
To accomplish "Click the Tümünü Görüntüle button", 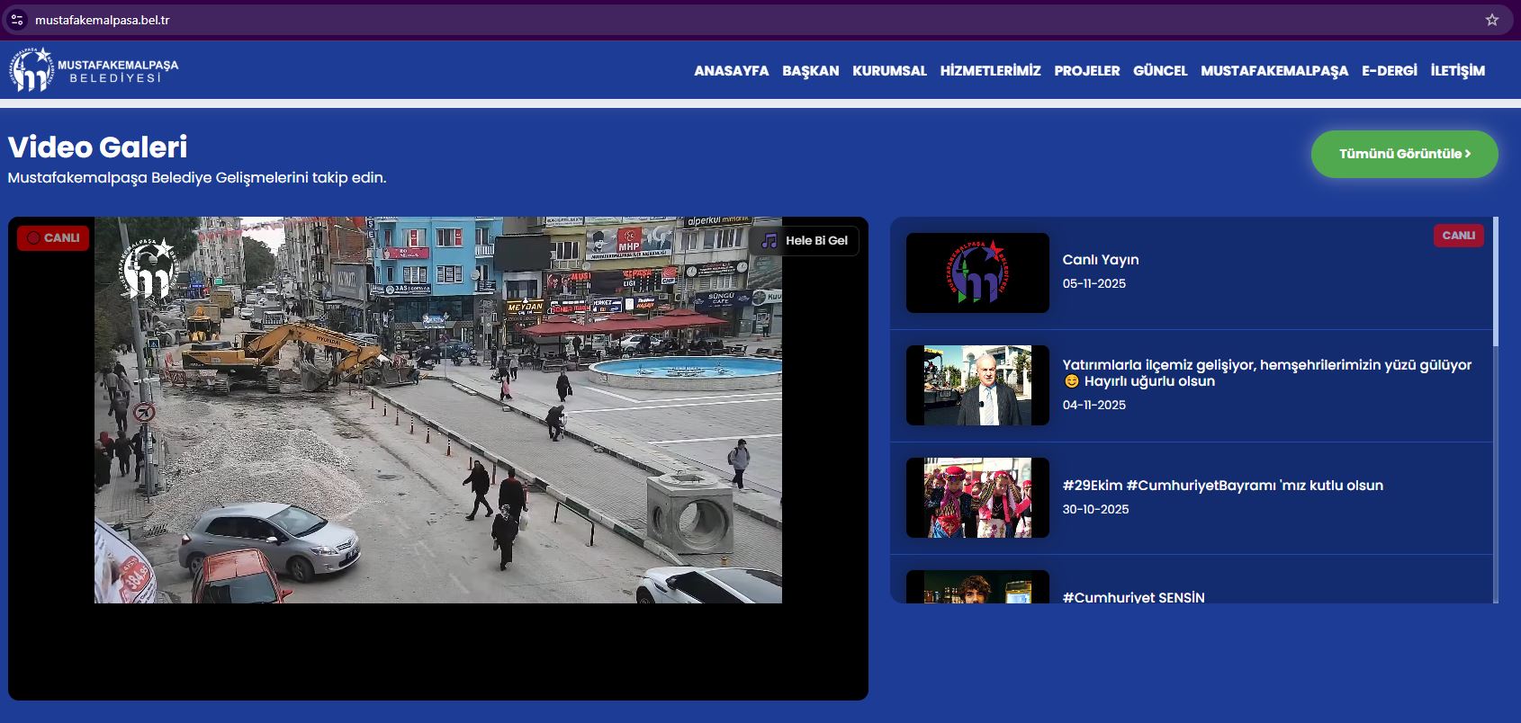I will click(x=1404, y=154).
